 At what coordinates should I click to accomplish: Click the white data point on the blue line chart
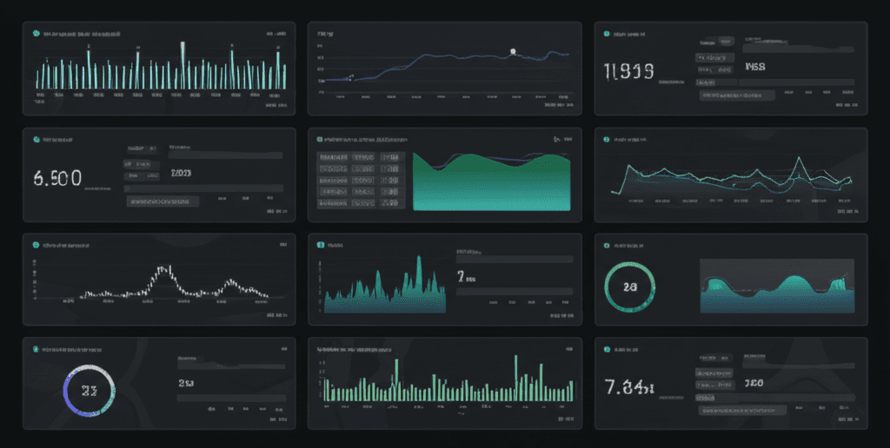pyautogui.click(x=513, y=51)
